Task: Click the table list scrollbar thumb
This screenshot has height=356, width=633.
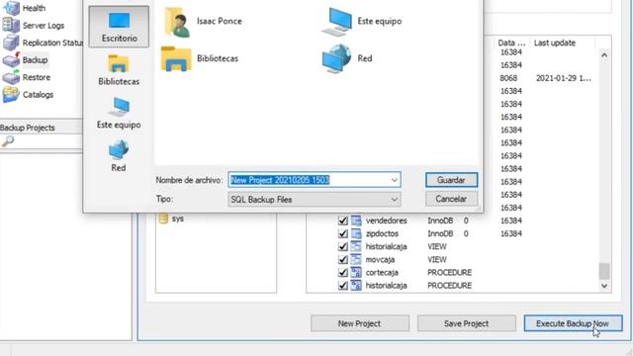Action: pyautogui.click(x=604, y=271)
